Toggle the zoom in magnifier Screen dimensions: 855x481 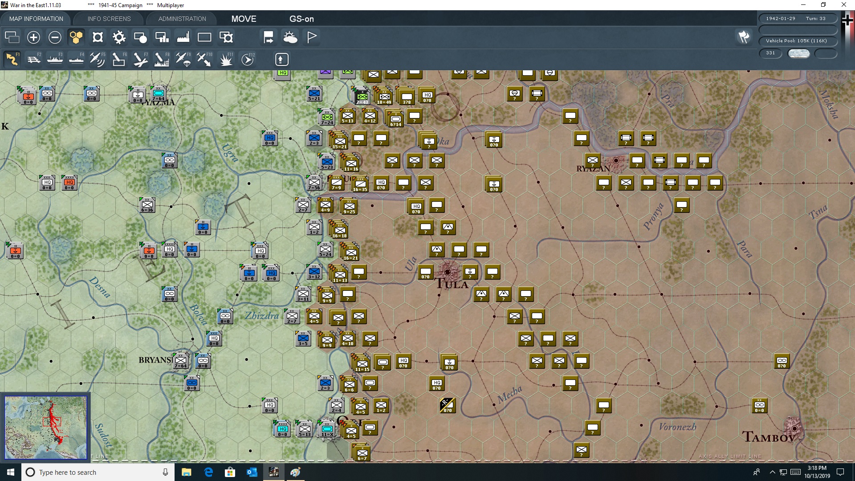pos(33,37)
